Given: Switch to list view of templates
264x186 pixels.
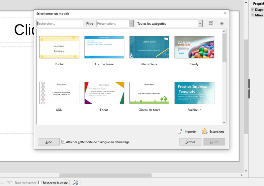Looking at the screenshot, I should click(x=221, y=23).
